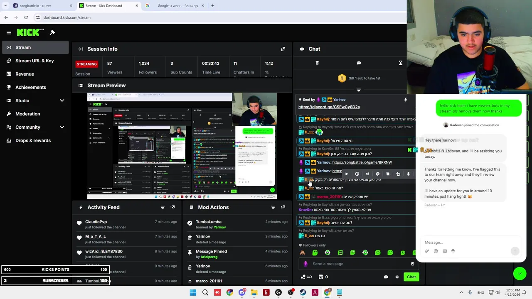Open OBS Studio from the taskbar
532x299 pixels.
[x=291, y=293]
